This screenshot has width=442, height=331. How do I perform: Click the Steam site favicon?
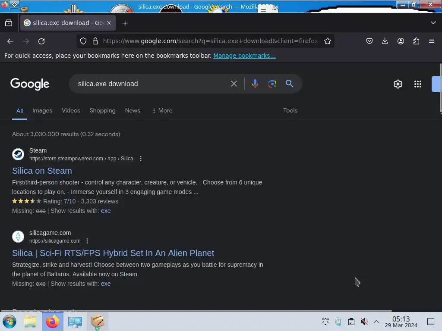18,154
